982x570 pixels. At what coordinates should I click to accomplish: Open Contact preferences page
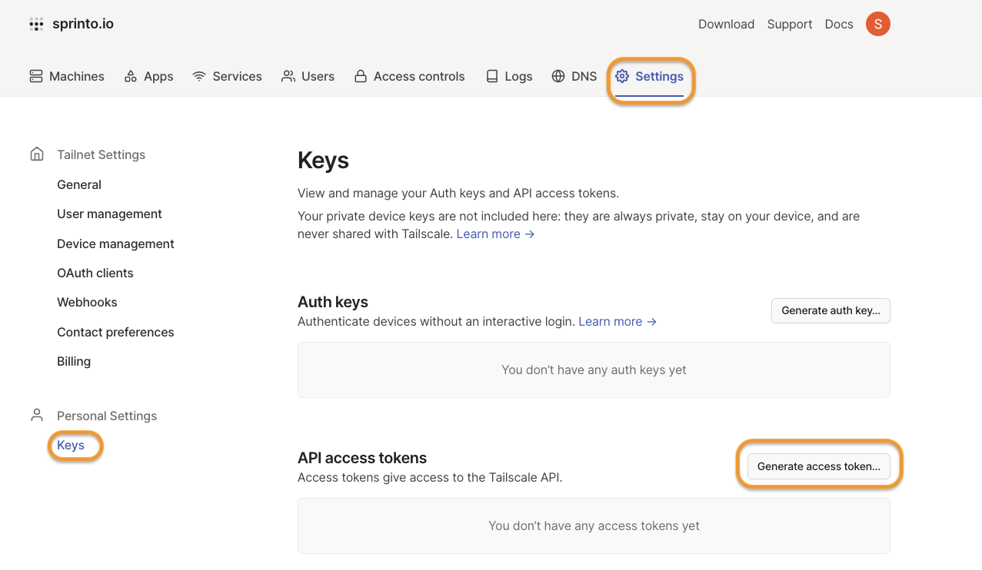click(115, 332)
